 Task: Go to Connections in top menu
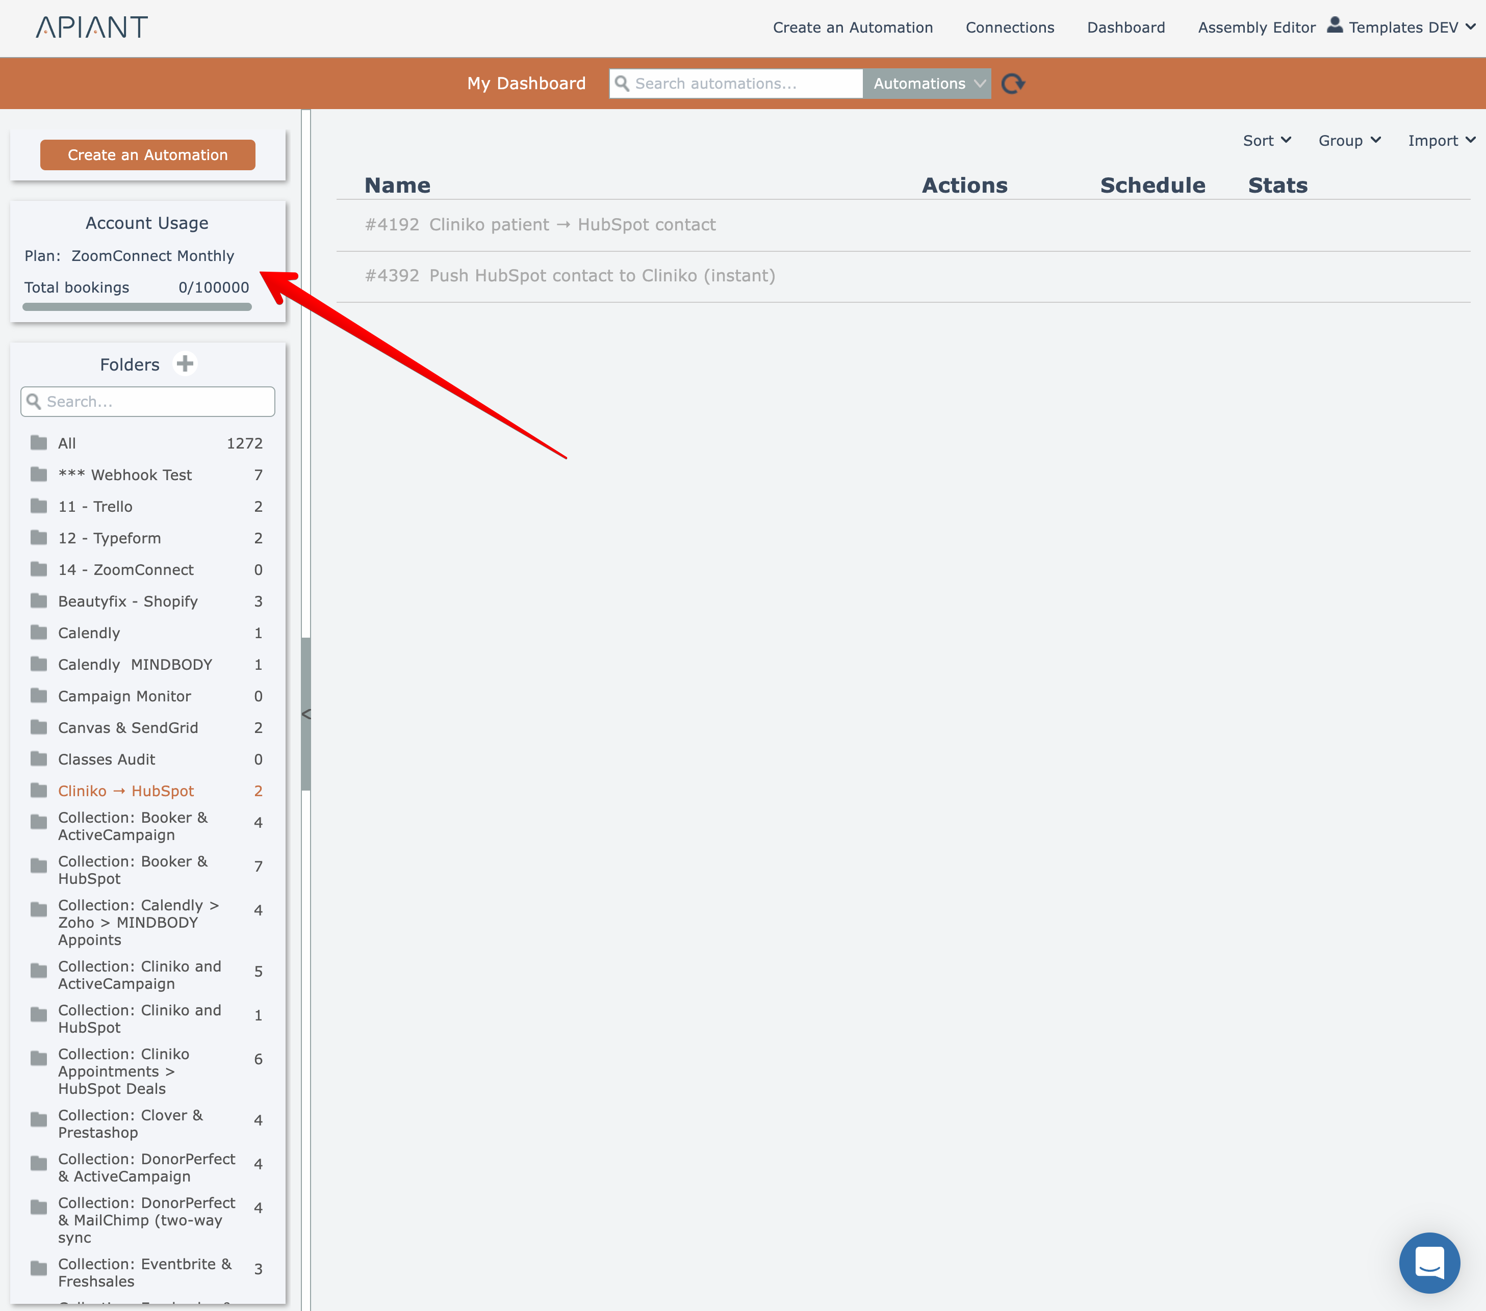coord(1009,28)
